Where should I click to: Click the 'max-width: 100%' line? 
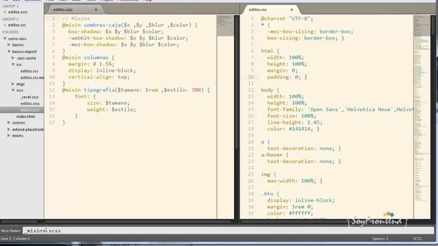(295, 180)
